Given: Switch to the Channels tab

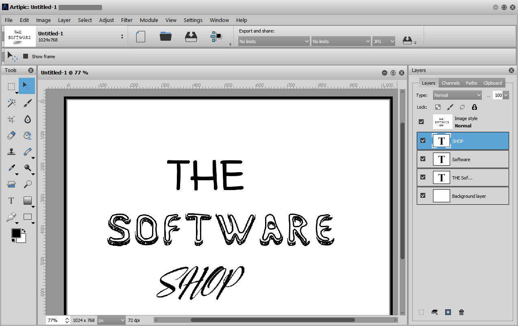Looking at the screenshot, I should click(x=451, y=83).
